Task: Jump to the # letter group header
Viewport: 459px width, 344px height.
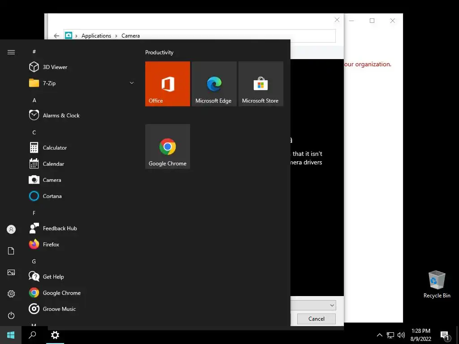Action: pos(34,52)
